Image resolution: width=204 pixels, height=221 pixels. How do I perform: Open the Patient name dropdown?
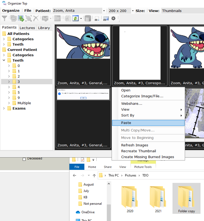104,11
